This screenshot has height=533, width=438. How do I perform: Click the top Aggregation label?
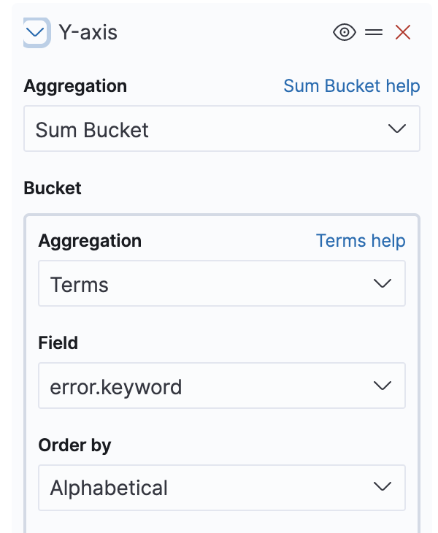click(75, 86)
